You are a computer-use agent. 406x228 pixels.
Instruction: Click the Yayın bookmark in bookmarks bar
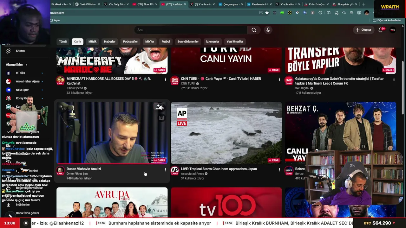[x=55, y=20]
